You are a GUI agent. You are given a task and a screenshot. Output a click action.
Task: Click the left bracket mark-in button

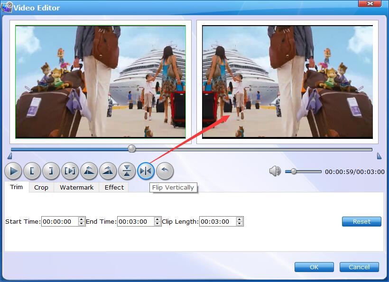coord(32,171)
